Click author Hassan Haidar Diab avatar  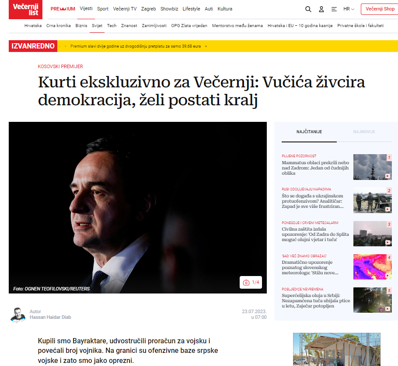18,315
